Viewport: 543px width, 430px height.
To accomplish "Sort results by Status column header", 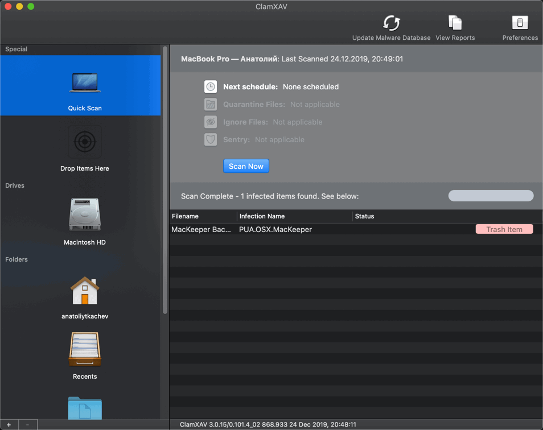I will (448, 216).
